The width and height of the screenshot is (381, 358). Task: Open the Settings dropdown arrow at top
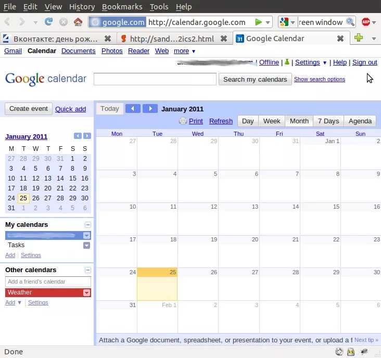325,62
